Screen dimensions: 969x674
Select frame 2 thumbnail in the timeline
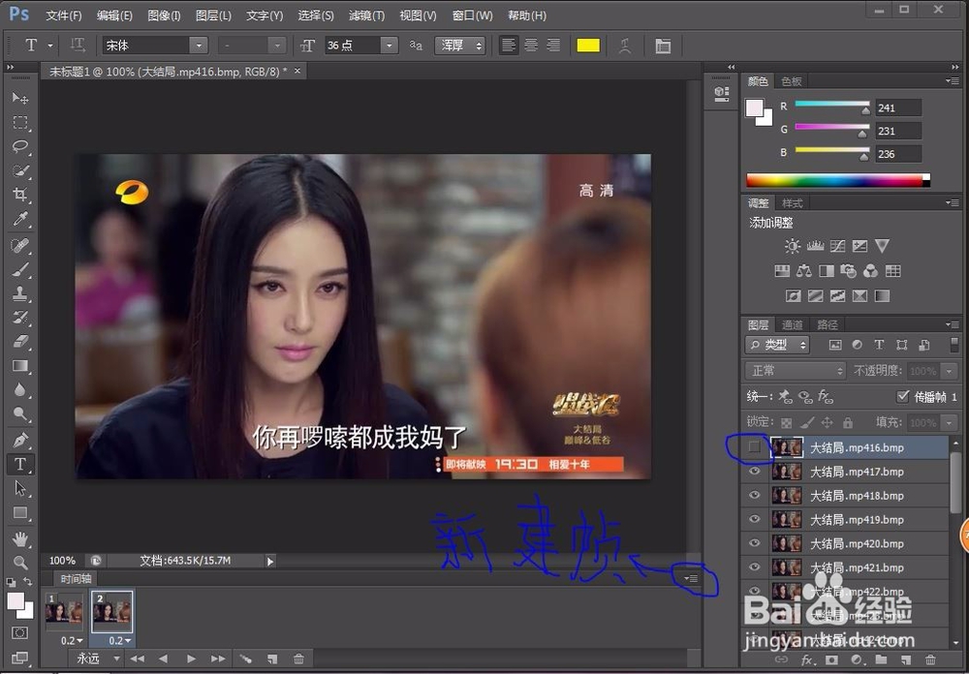point(111,613)
